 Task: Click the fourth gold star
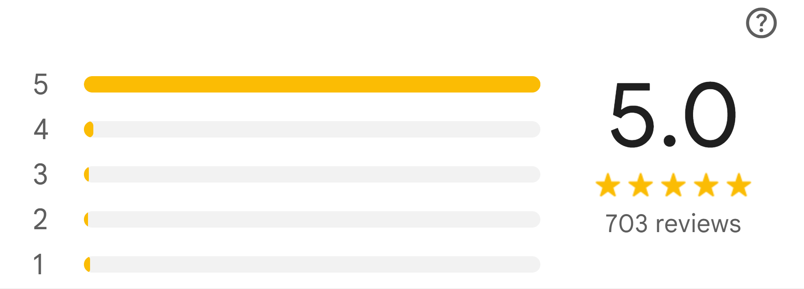706,185
